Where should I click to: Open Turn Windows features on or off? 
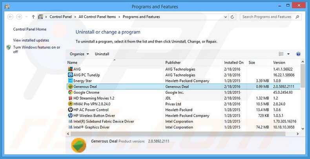point(36,50)
